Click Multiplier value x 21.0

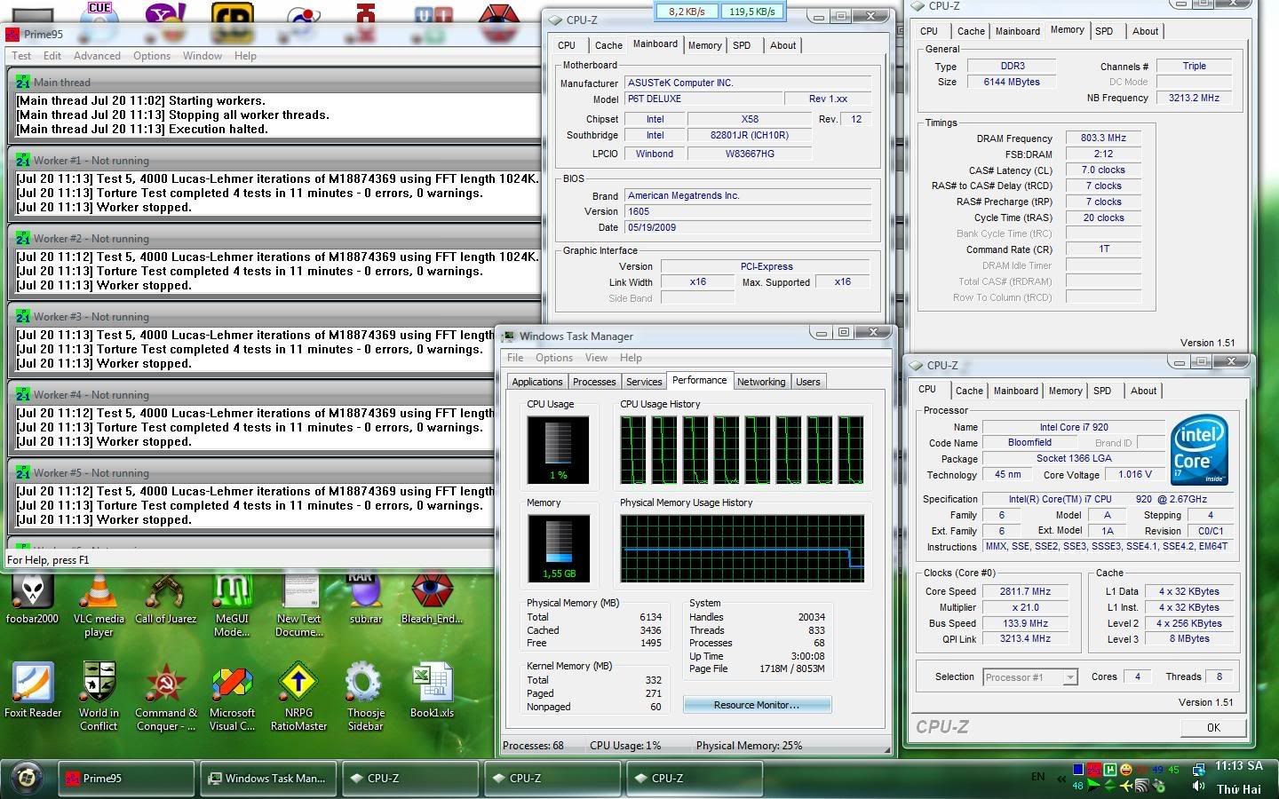point(1025,607)
